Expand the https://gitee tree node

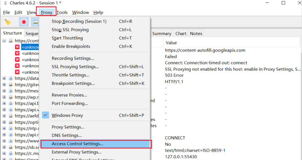pos(4,85)
